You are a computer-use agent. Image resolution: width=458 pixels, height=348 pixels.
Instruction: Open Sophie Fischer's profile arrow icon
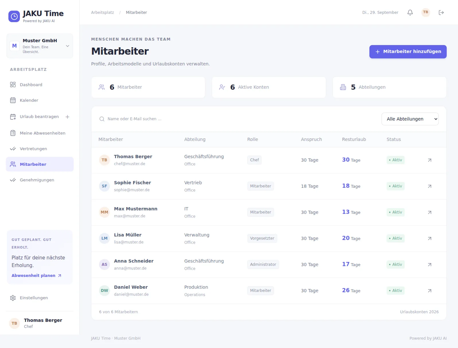pyautogui.click(x=429, y=186)
